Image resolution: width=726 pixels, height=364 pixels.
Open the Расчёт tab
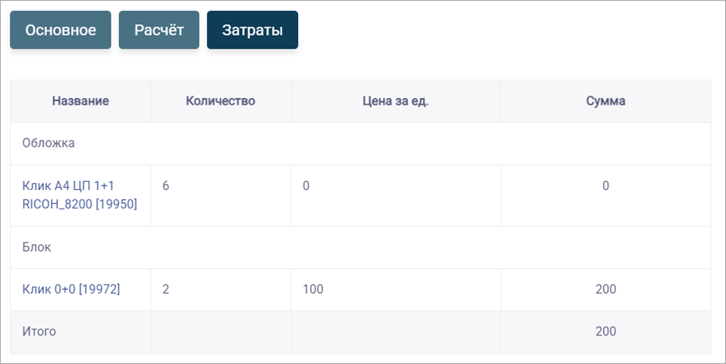pyautogui.click(x=159, y=30)
